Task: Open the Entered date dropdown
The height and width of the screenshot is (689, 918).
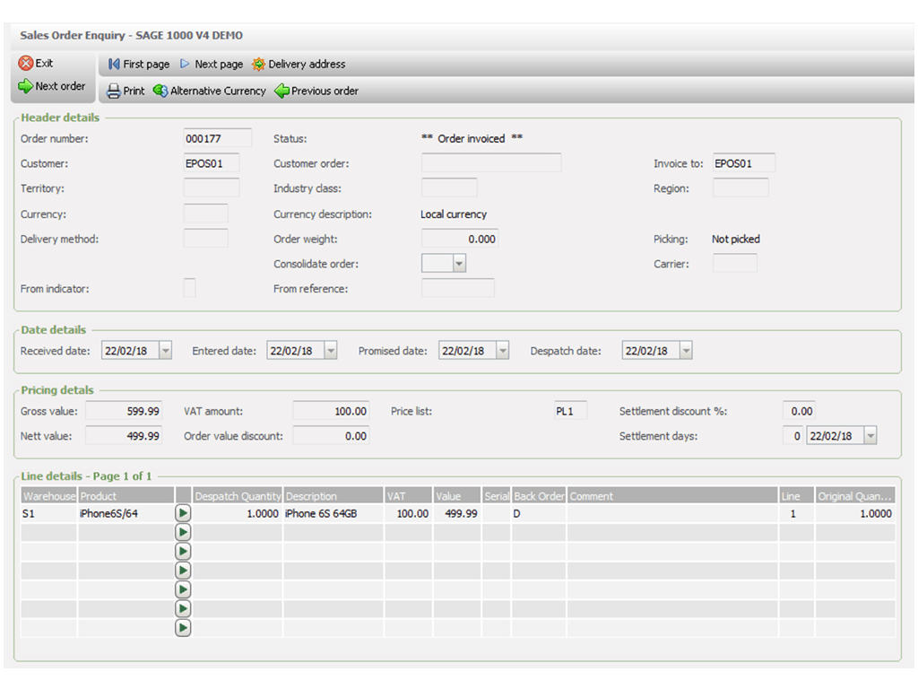Action: [330, 350]
